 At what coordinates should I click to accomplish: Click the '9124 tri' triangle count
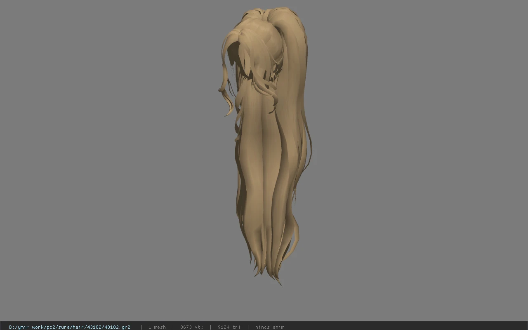[229, 327]
